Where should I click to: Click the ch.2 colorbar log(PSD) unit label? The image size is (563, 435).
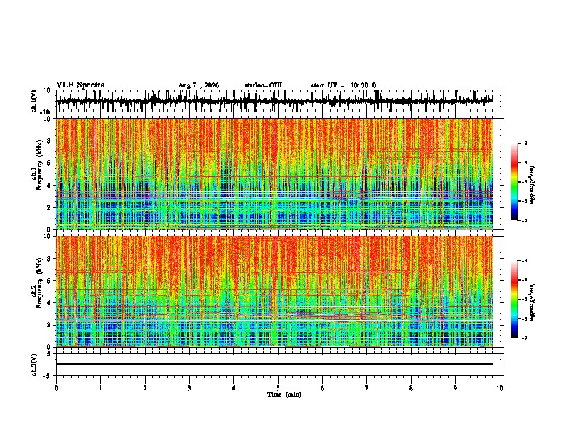(532, 302)
